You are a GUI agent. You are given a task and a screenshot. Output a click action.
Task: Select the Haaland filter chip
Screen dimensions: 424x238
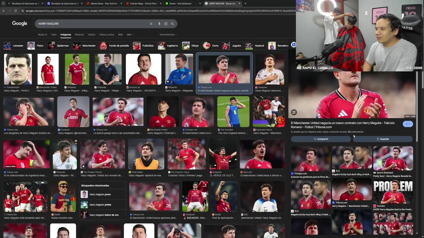click(255, 46)
